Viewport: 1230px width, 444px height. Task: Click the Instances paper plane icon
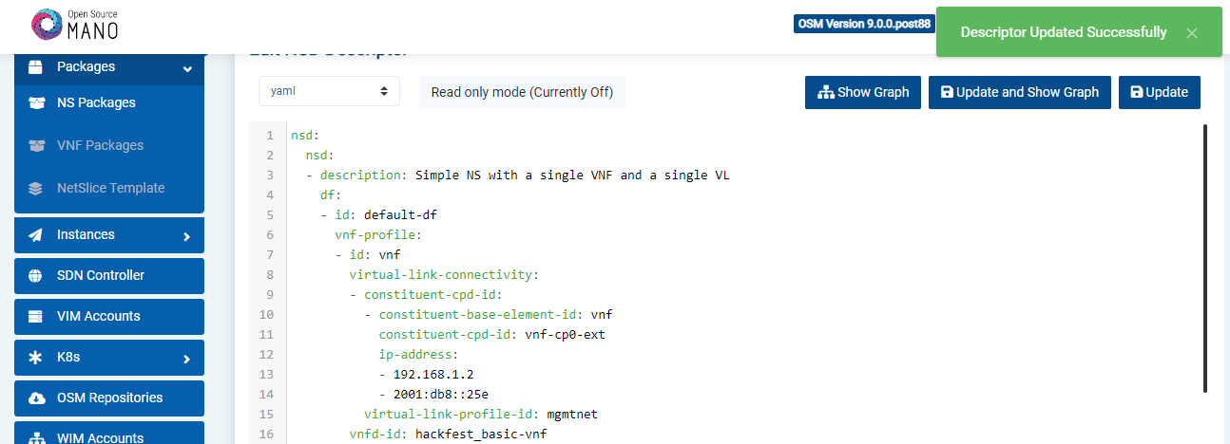[36, 235]
